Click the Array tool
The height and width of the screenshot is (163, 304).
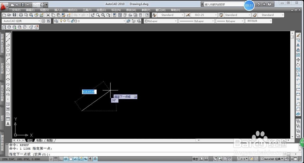(298, 55)
